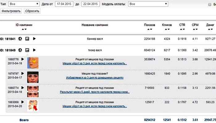Sort descending by Показов column
The width and height of the screenshot is (216, 123).
click(151, 29)
